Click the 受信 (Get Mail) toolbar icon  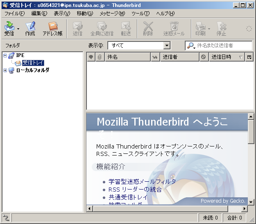click(9, 29)
